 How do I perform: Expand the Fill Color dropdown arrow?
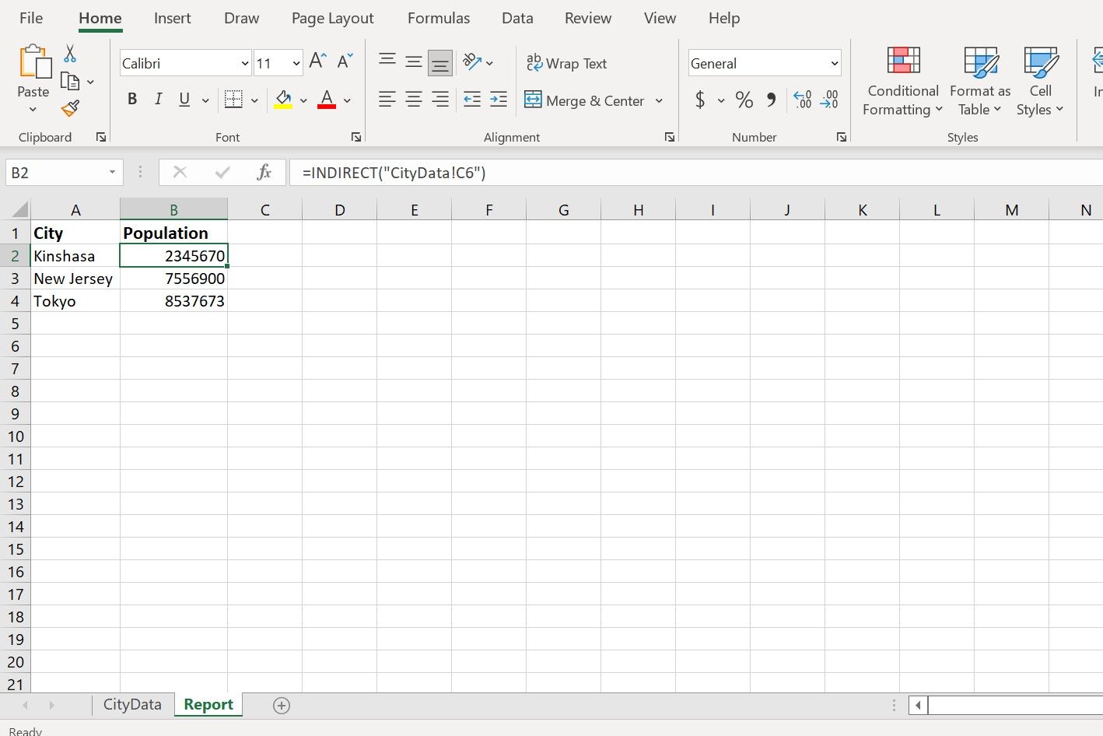(303, 100)
